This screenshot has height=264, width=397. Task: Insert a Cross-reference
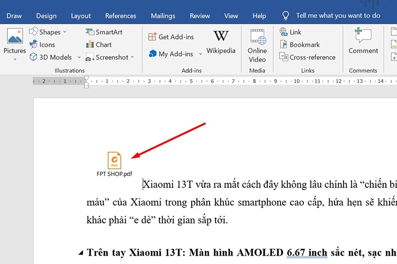(x=307, y=57)
